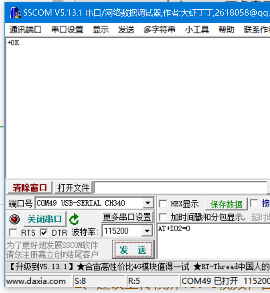Uncheck the DTR checkbox

44,232
